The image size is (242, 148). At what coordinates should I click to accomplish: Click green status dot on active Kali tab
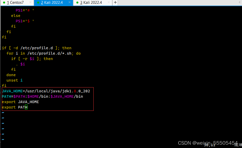[38, 3]
